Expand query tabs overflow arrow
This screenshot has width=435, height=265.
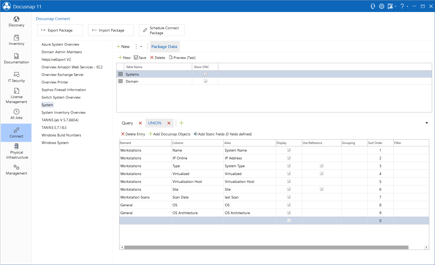(427, 123)
